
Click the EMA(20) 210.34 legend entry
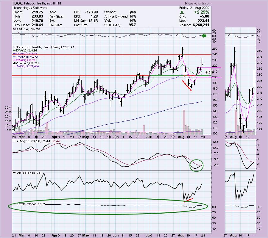(x=26, y=51)
